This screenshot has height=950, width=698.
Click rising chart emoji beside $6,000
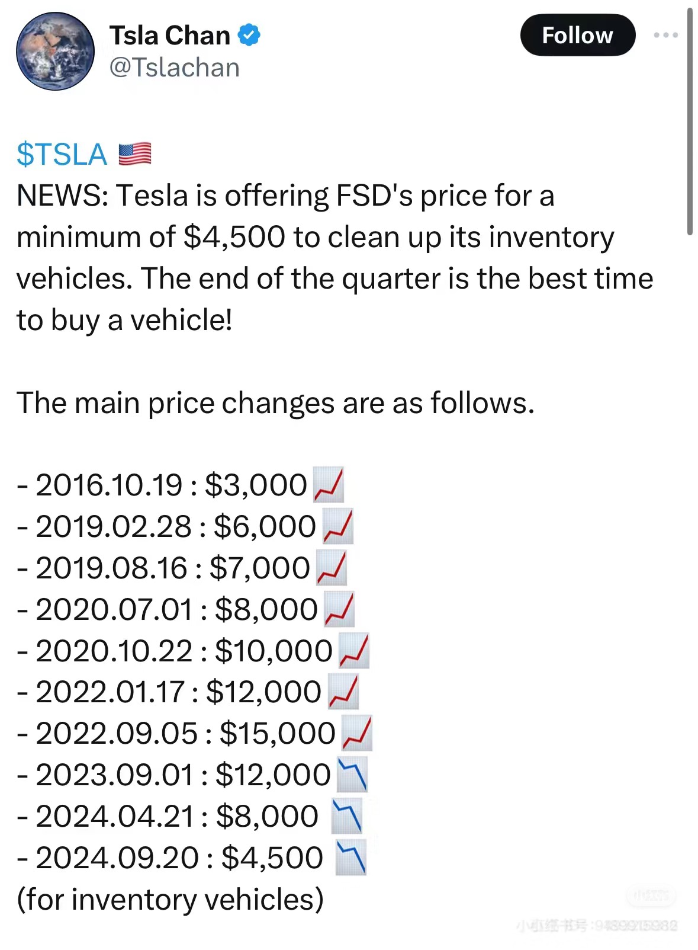(x=338, y=526)
